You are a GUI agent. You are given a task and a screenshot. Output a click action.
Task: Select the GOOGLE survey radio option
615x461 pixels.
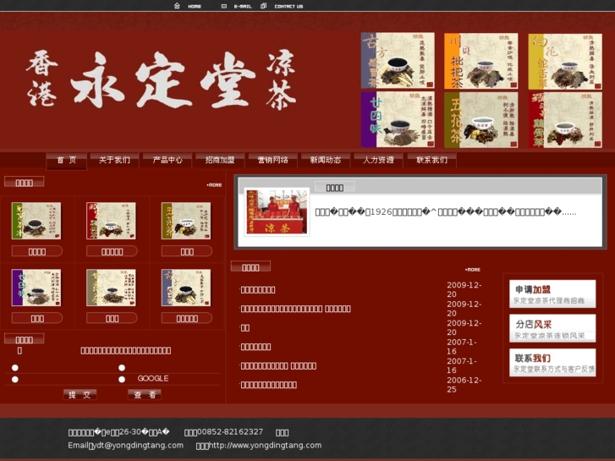tap(122, 380)
